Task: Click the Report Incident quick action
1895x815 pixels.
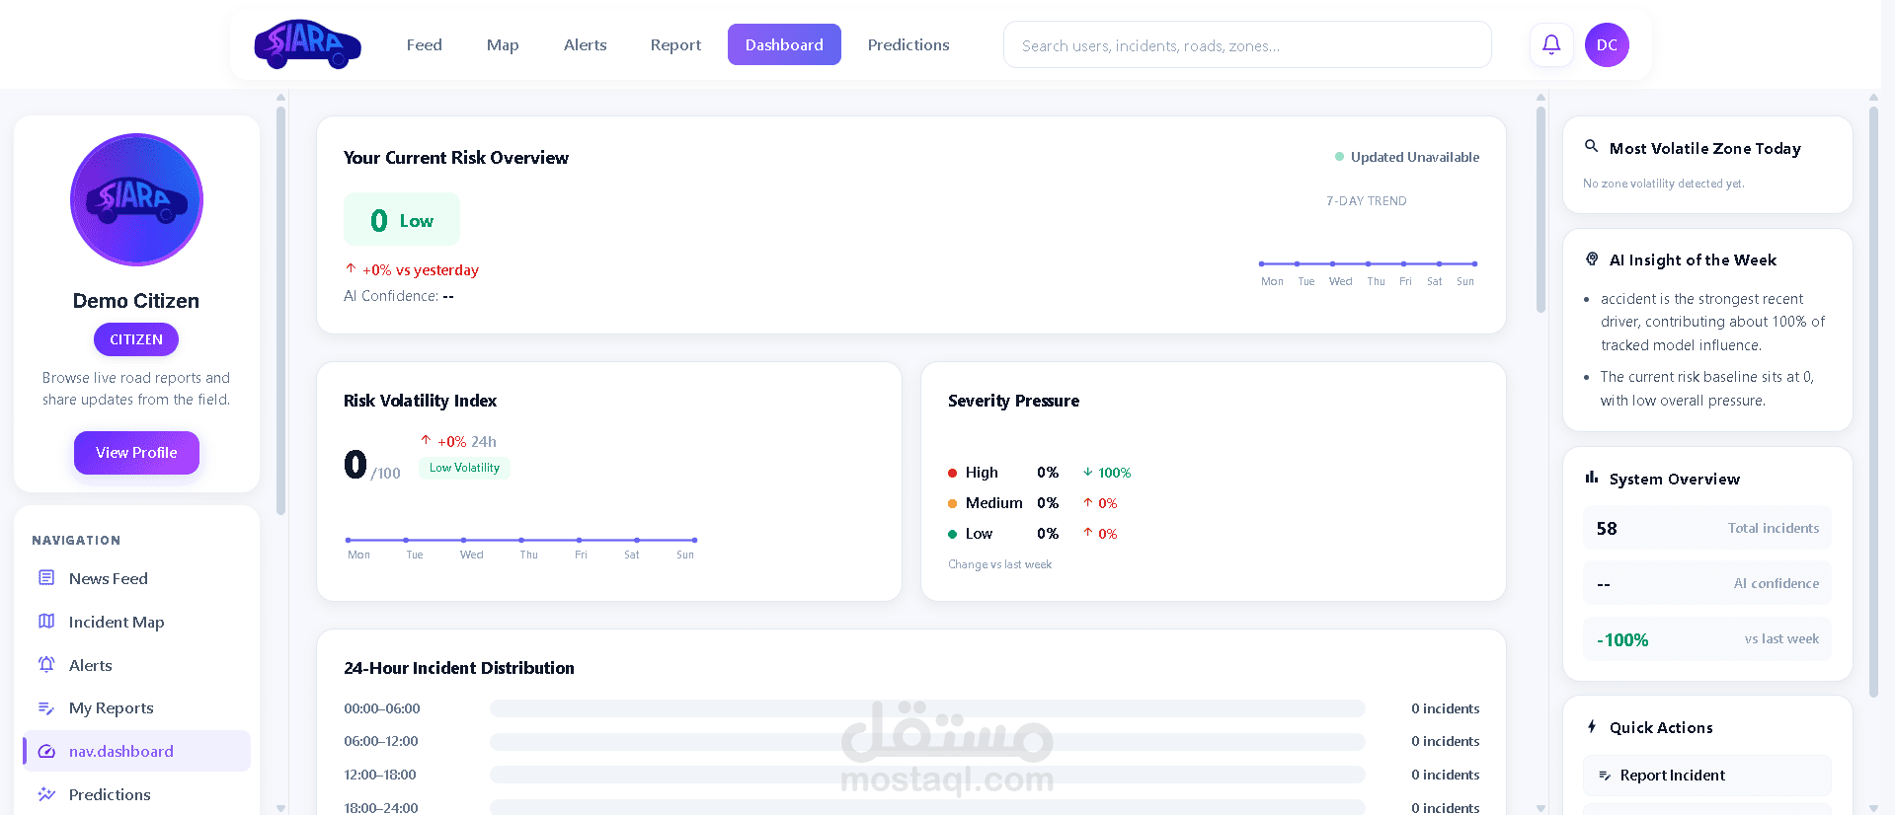Action: tap(1707, 776)
